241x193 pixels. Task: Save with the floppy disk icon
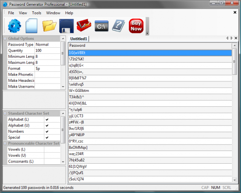click(x=67, y=26)
